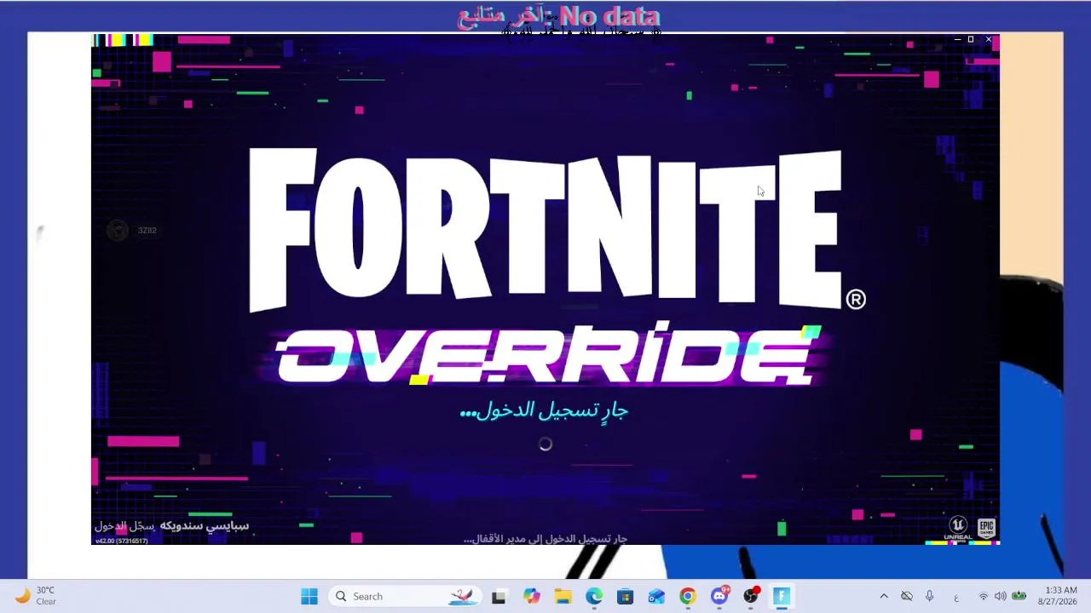Screen dimensions: 1091x613
Task: Open the Wi-Fi network tray icon
Action: (x=984, y=597)
